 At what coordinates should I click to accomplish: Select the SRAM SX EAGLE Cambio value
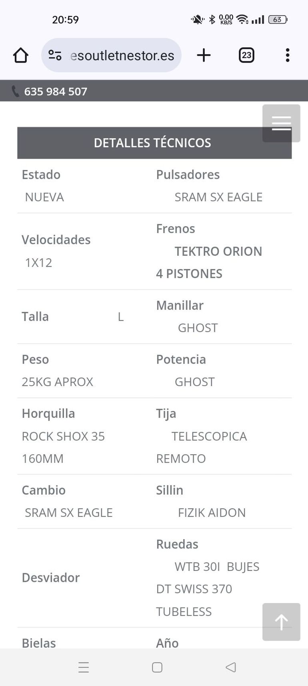pos(69,512)
